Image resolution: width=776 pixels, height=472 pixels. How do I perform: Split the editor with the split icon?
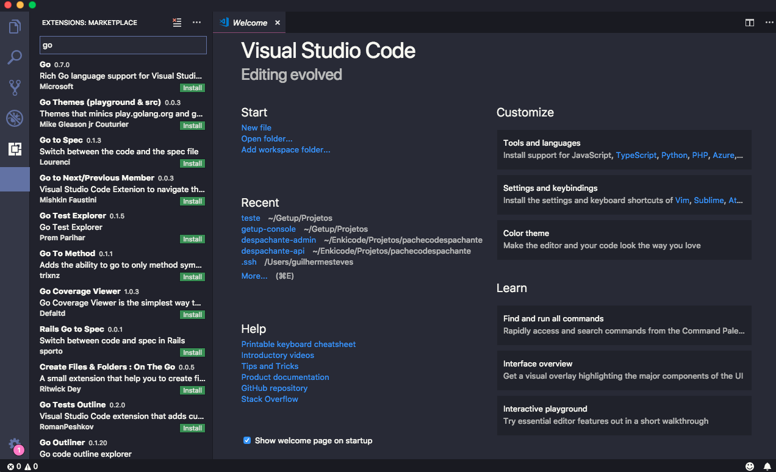(x=749, y=23)
